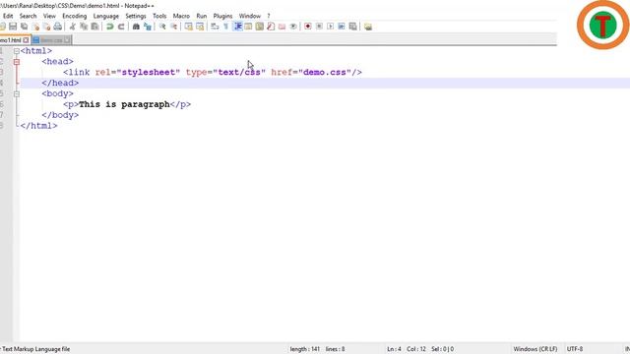
Task: Redo with the red arrow icon
Action: [121, 27]
